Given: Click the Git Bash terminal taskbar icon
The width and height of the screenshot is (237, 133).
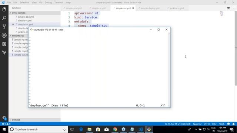Looking at the screenshot, I should coord(149,129).
